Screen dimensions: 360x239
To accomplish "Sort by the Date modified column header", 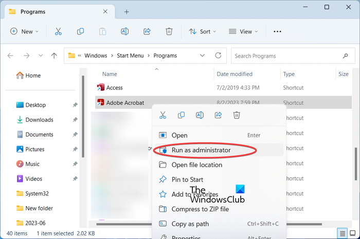I will coord(235,74).
